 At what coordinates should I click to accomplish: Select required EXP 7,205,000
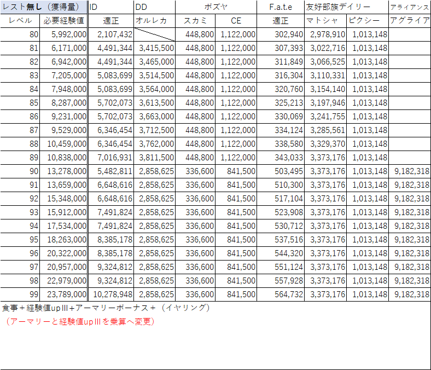63,76
